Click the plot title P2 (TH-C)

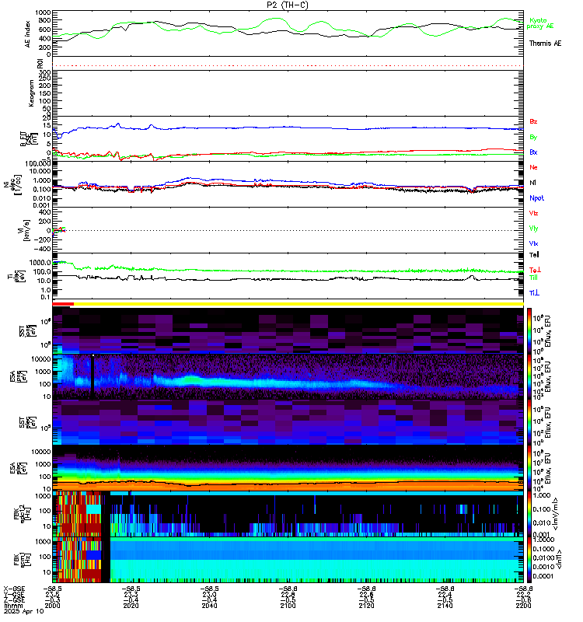288,5
